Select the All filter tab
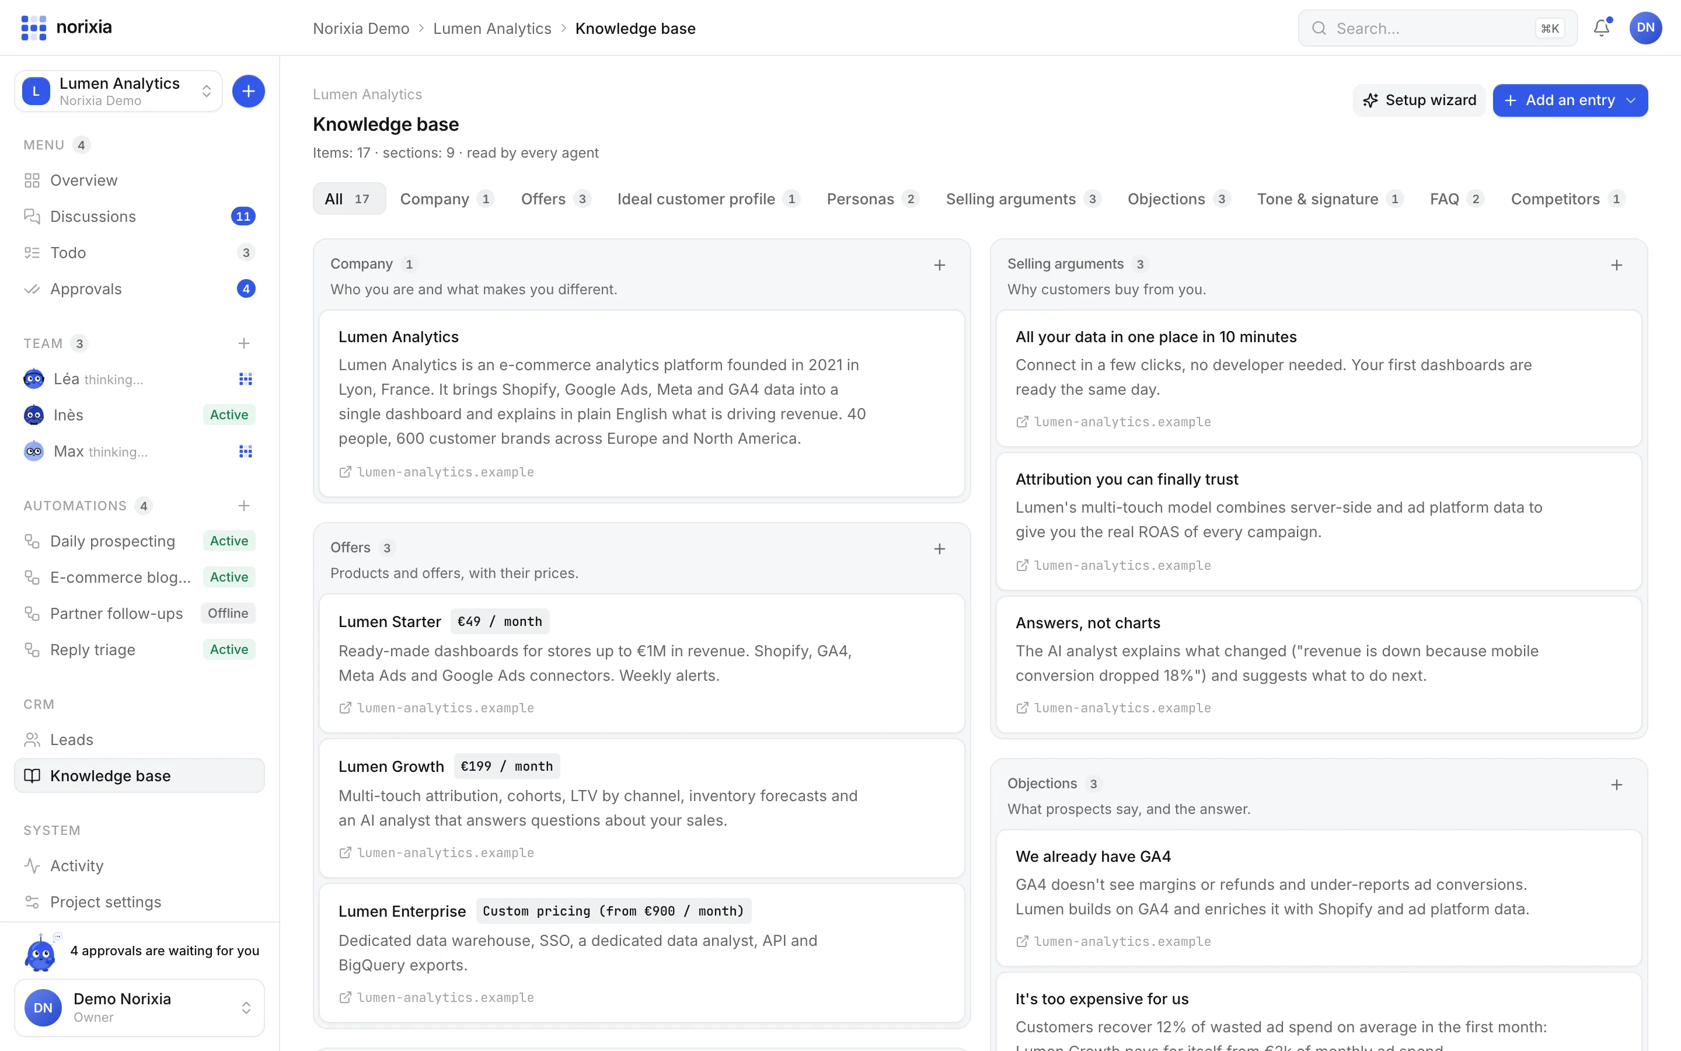 pos(348,199)
